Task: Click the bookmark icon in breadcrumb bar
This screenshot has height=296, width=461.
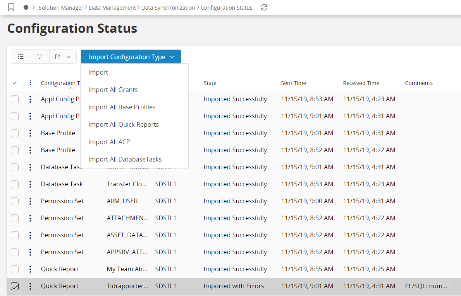Action: (x=11, y=7)
